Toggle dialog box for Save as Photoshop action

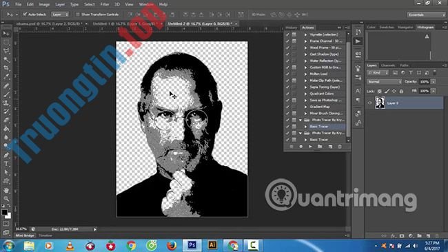point(294,100)
